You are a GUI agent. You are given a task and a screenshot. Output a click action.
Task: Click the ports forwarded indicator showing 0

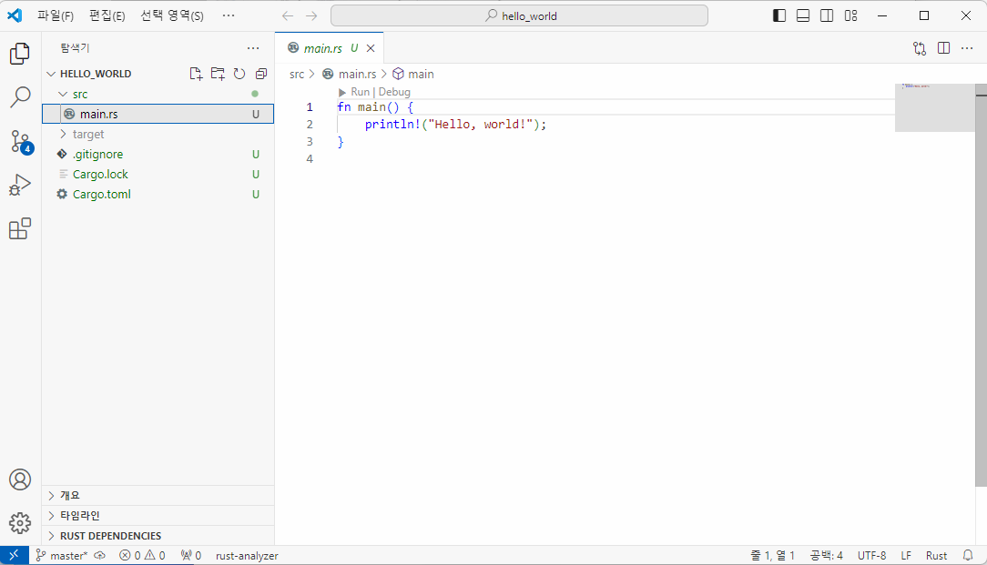pyautogui.click(x=190, y=556)
